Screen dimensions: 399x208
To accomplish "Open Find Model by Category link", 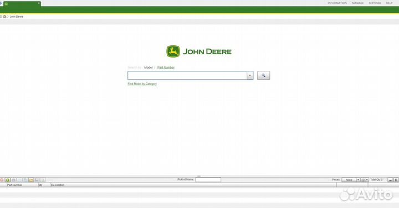I will pyautogui.click(x=142, y=84).
